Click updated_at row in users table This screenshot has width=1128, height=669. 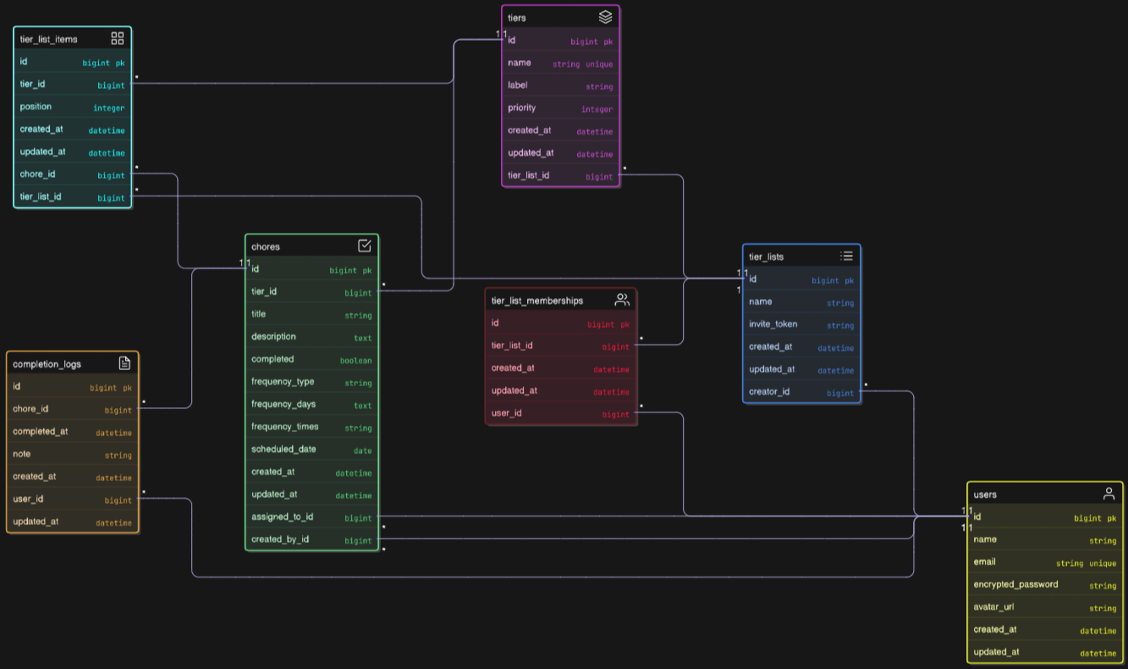1045,653
